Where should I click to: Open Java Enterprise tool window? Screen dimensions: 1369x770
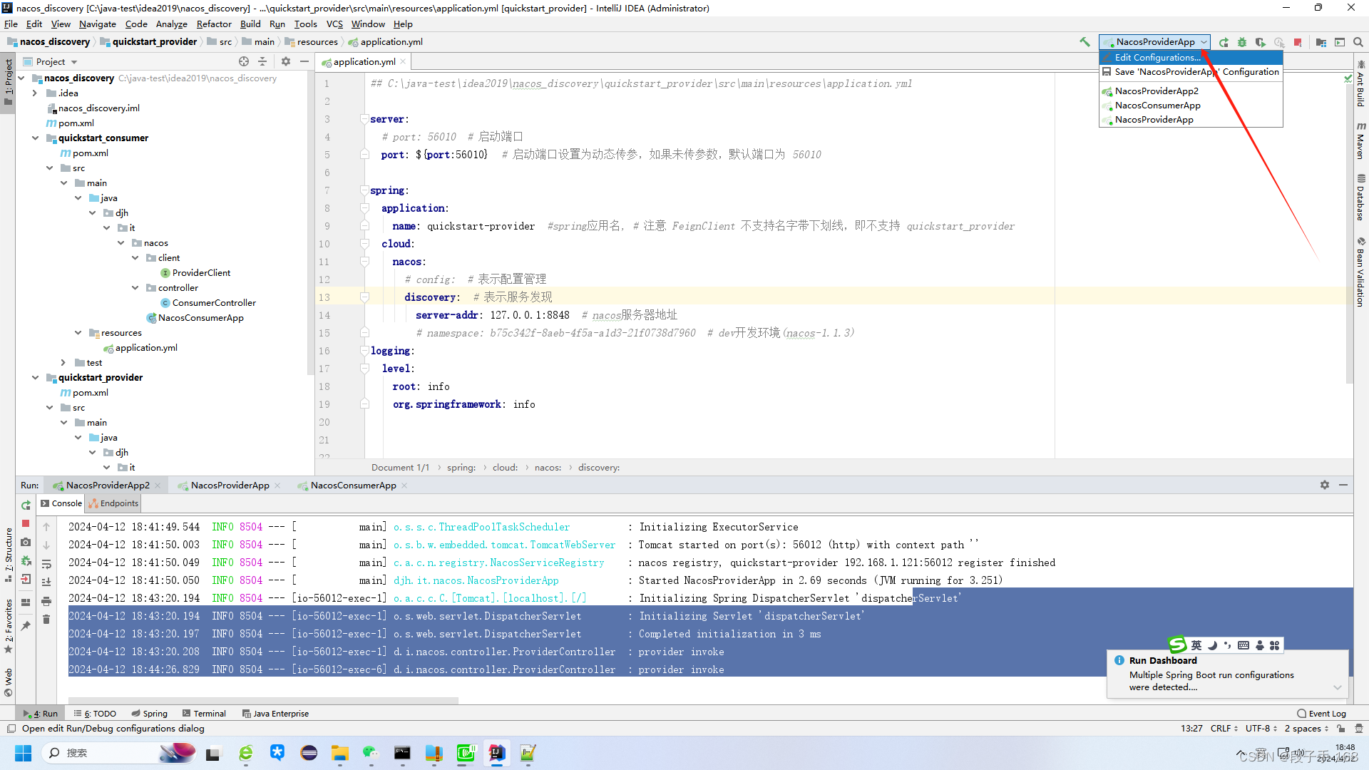(275, 714)
